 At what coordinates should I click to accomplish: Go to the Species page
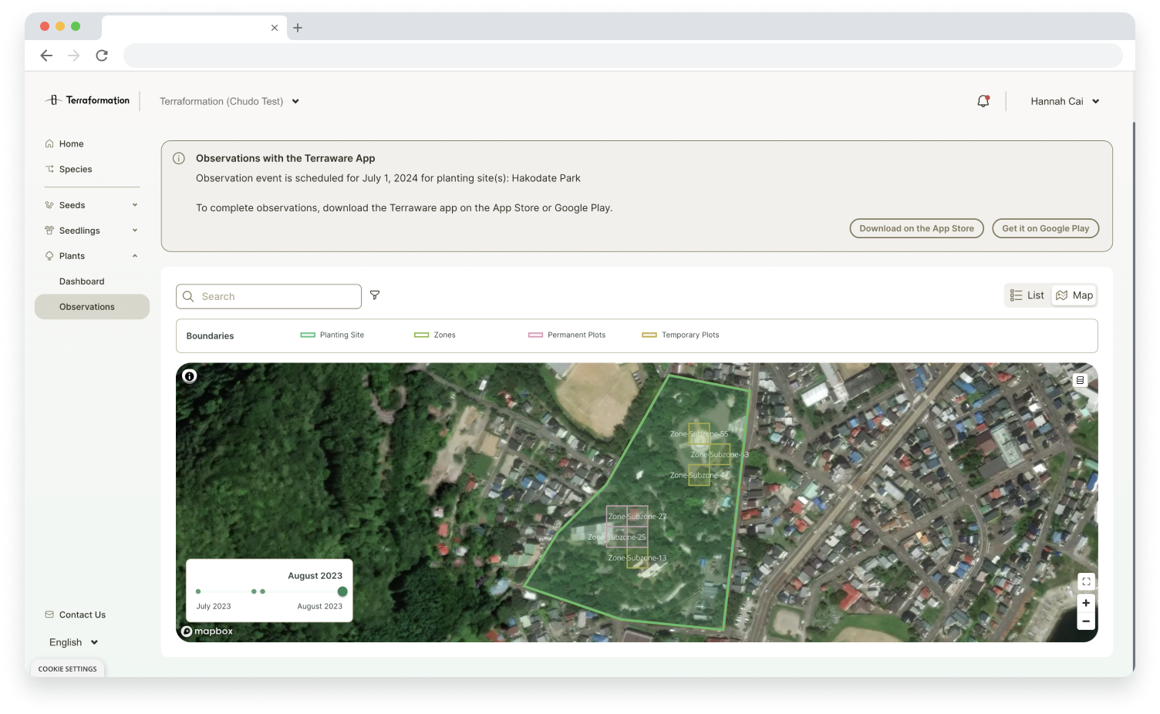[x=76, y=169]
